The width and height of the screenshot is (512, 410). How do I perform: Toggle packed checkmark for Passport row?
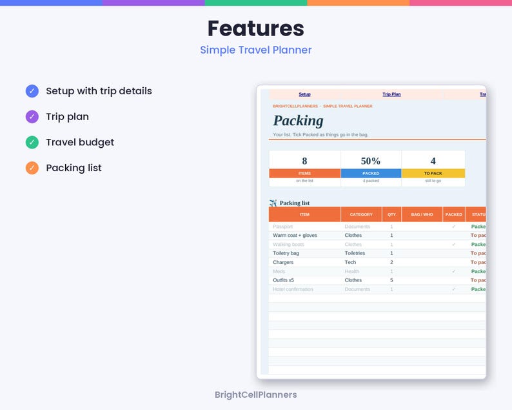tap(453, 227)
